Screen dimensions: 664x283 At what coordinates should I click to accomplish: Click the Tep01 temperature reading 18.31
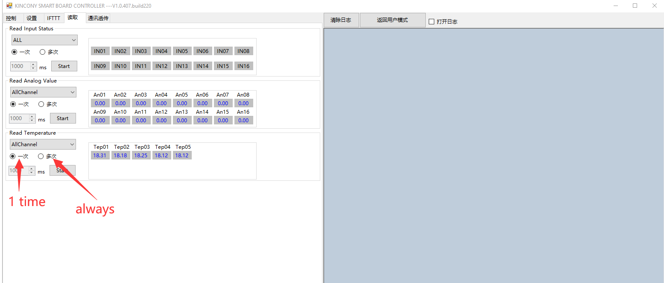click(x=99, y=155)
